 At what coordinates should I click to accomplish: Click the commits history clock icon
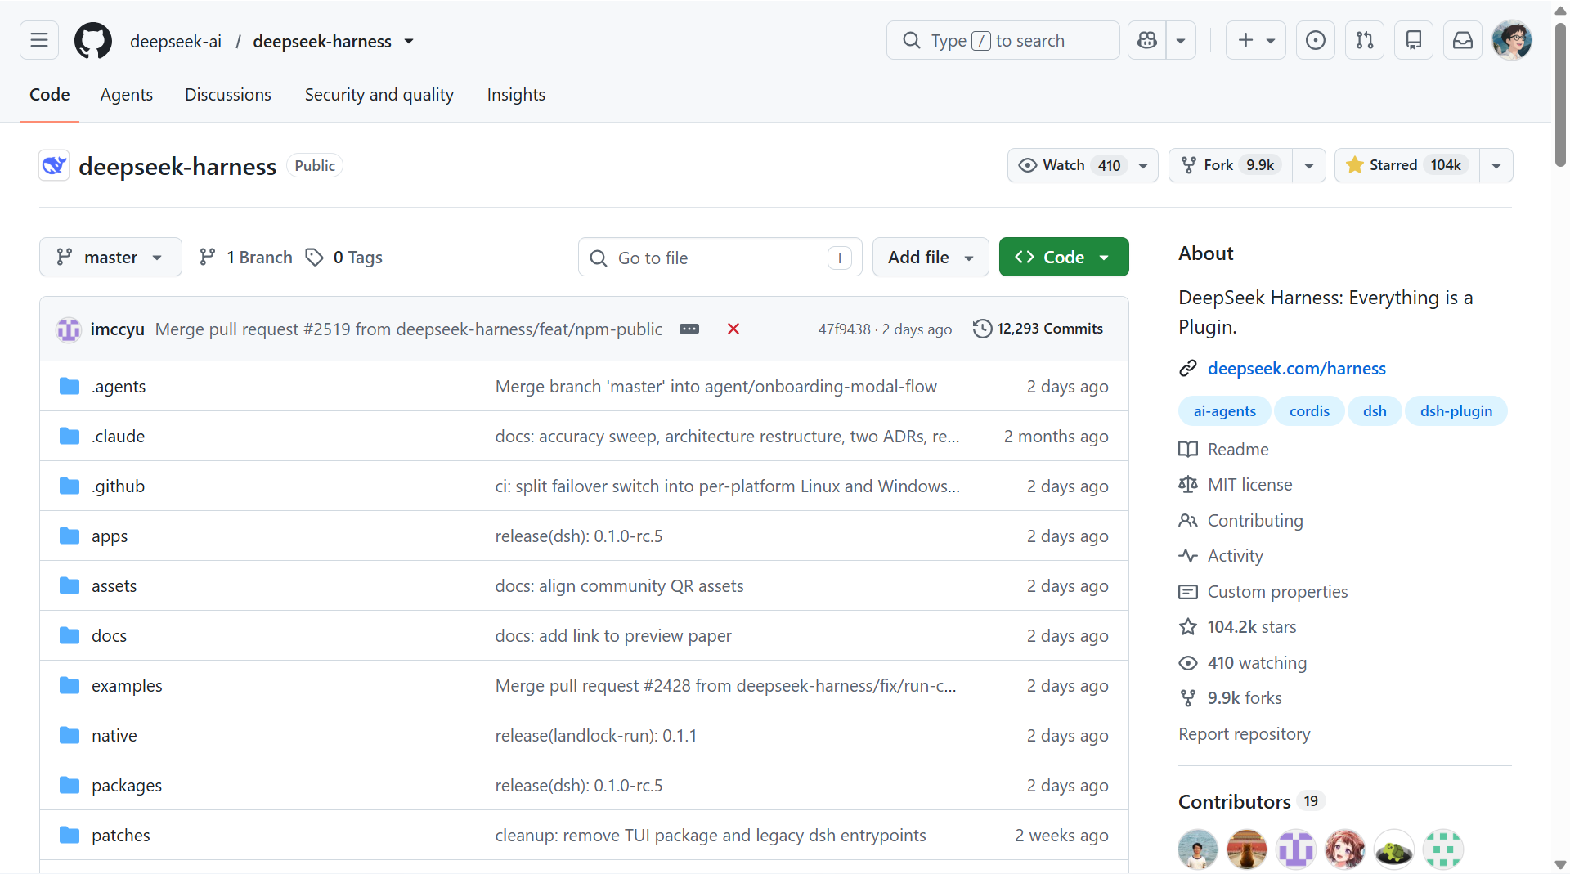[x=982, y=329]
